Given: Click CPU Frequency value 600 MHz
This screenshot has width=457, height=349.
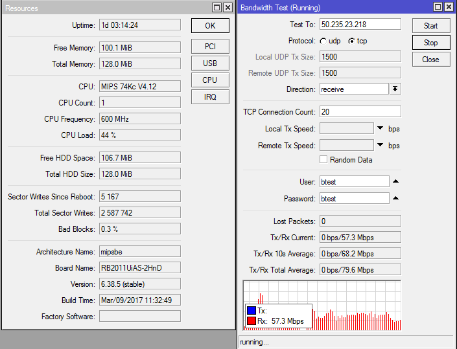Looking at the screenshot, I should pyautogui.click(x=140, y=118).
